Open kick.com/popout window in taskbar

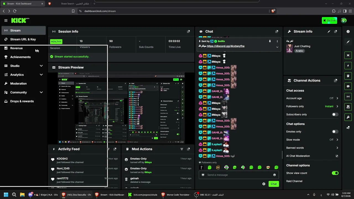click(143, 195)
